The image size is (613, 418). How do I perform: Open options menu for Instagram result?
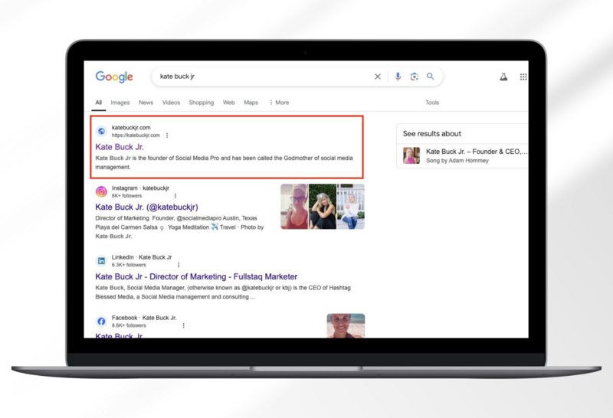pos(175,196)
